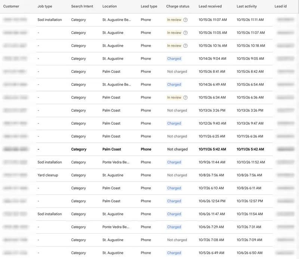Click Not charged status for 10/15/26 8:41 AM
This screenshot has width=299, height=259.
point(177,72)
